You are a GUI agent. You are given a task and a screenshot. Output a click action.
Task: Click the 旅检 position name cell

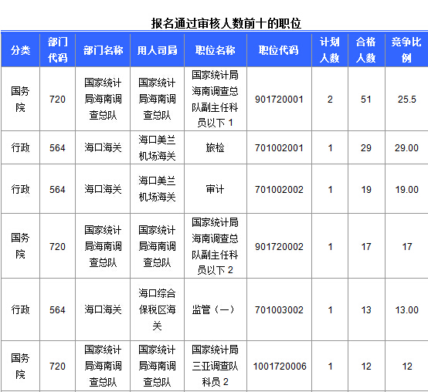click(216, 147)
